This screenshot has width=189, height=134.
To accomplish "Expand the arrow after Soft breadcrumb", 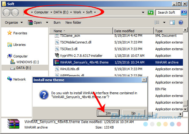I will tap(95, 12).
